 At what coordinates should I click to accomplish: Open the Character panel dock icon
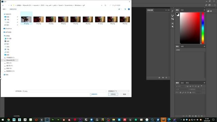(173, 23)
